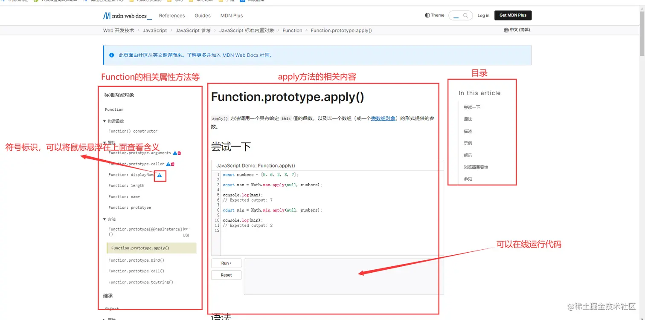Click the search magnifier icon in header
The width and height of the screenshot is (645, 320).
coord(465,15)
